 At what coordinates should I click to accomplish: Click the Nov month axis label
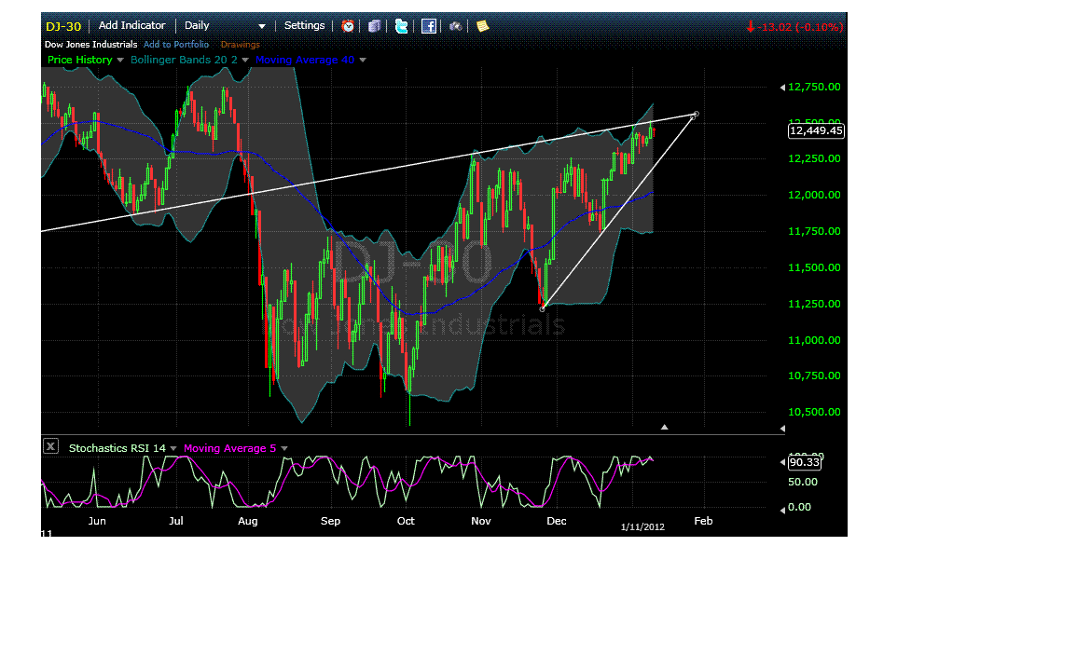[481, 521]
